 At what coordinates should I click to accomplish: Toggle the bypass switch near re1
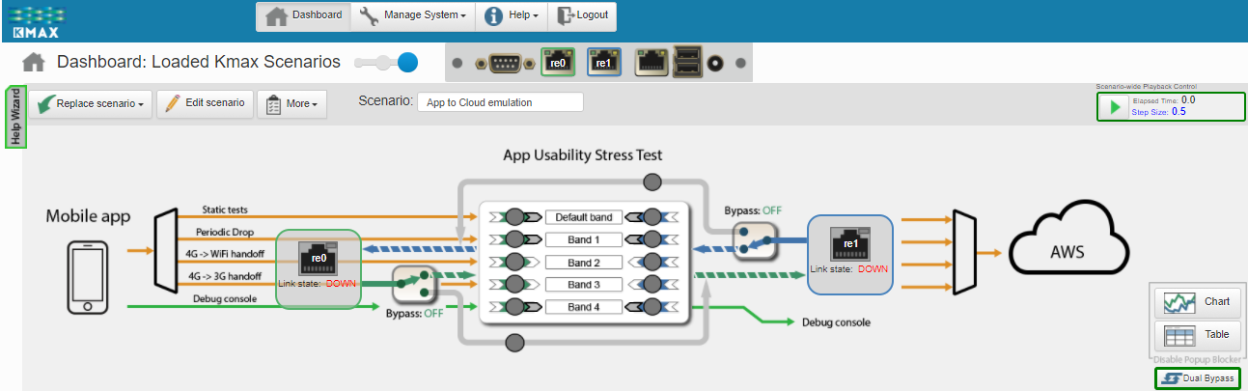[756, 241]
